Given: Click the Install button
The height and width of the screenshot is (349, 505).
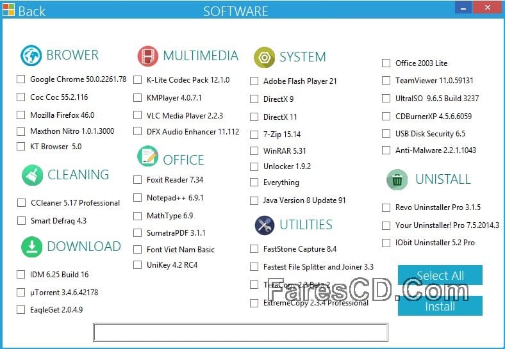Looking at the screenshot, I should (440, 306).
